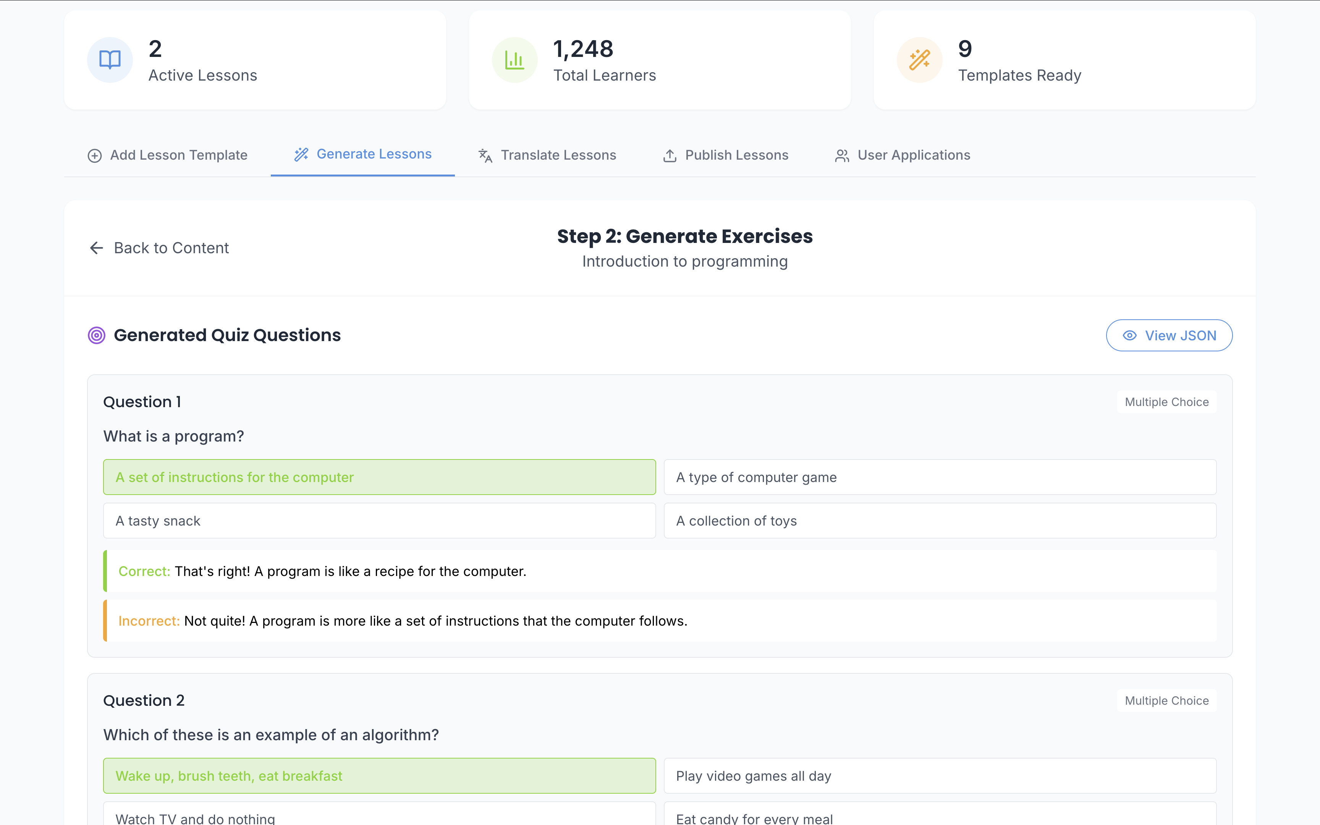Click the upload icon beside Publish Lessons

coord(670,156)
